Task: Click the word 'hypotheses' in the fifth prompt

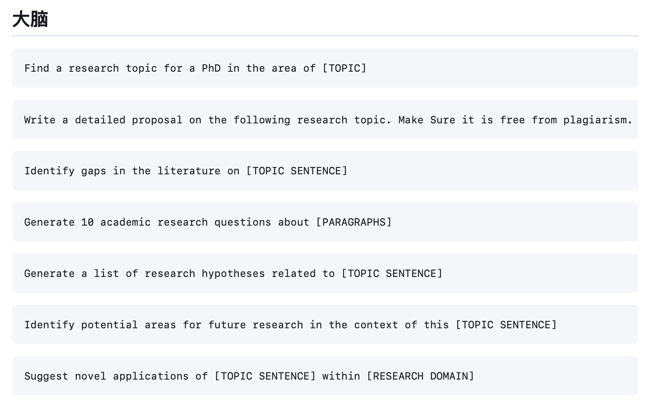Action: [x=233, y=274]
